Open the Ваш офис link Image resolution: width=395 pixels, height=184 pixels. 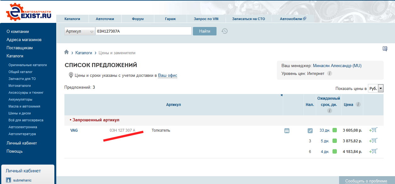[x=167, y=76]
